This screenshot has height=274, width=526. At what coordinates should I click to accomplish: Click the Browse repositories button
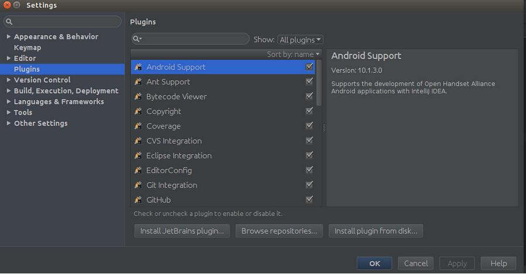pos(279,231)
